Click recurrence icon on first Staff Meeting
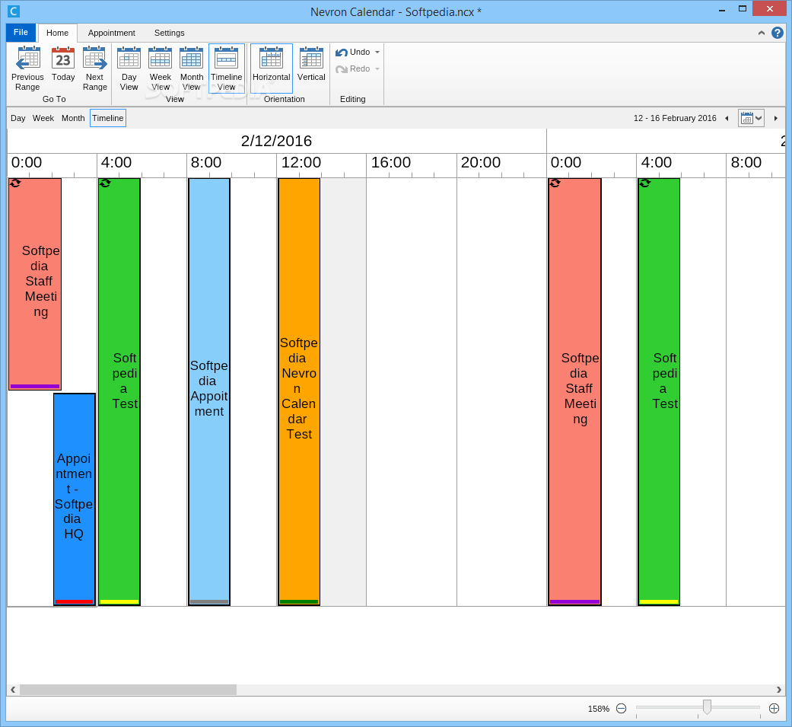This screenshot has height=727, width=792. tap(15, 183)
